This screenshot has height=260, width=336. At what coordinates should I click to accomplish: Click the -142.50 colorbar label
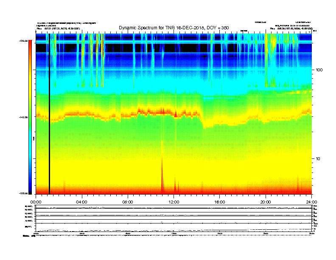coord(23,117)
